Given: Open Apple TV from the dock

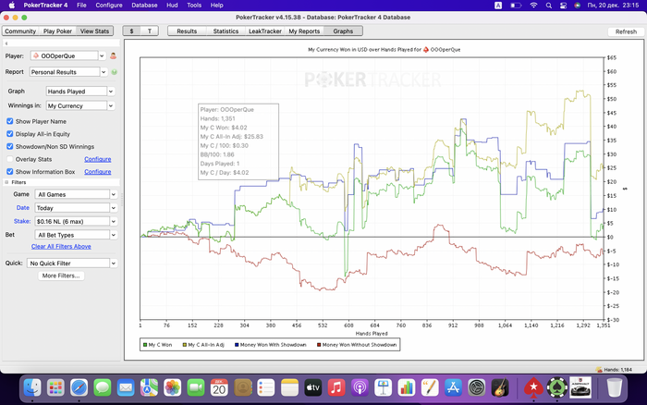Looking at the screenshot, I should (312, 387).
